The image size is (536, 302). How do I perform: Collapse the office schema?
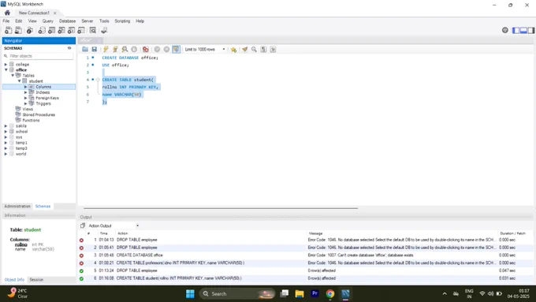(x=6, y=69)
